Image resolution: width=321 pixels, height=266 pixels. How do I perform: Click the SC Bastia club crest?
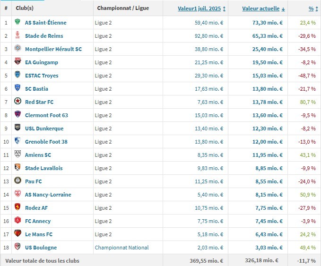tap(17, 88)
